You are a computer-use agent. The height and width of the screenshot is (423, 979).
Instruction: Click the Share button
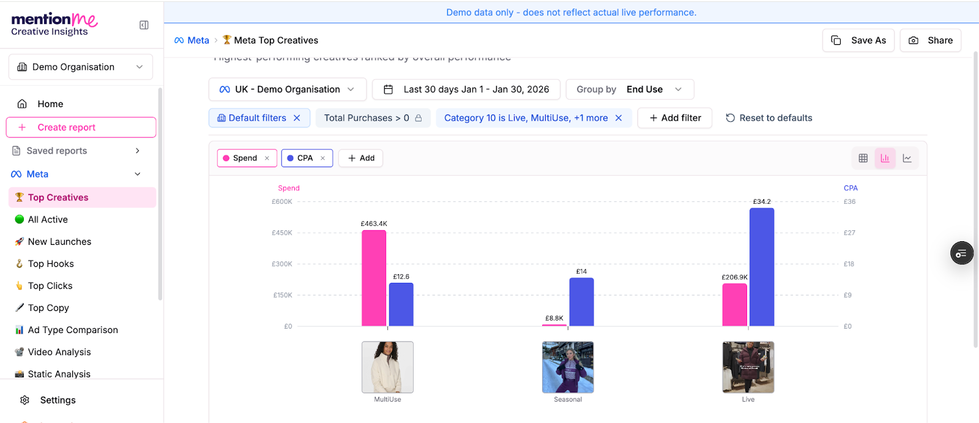[x=931, y=40]
